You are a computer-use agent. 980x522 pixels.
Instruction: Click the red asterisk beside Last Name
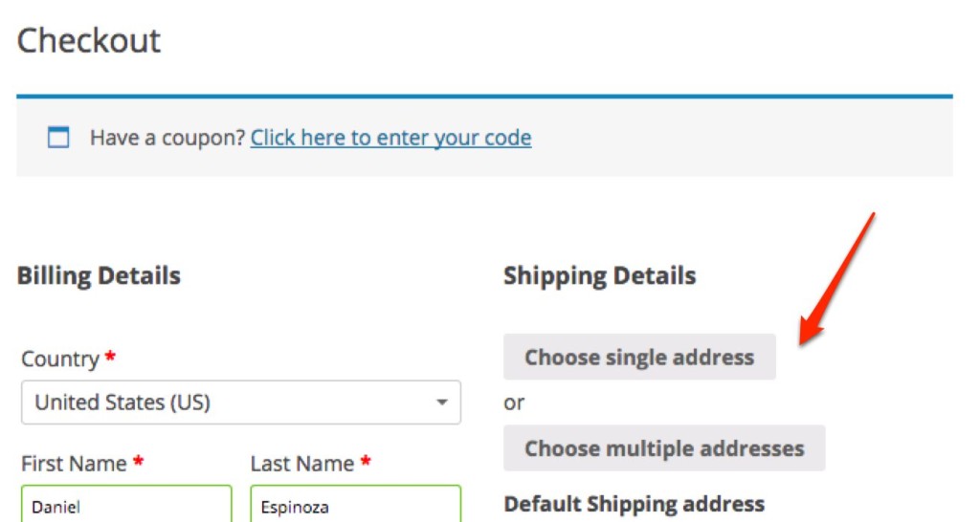tap(366, 462)
